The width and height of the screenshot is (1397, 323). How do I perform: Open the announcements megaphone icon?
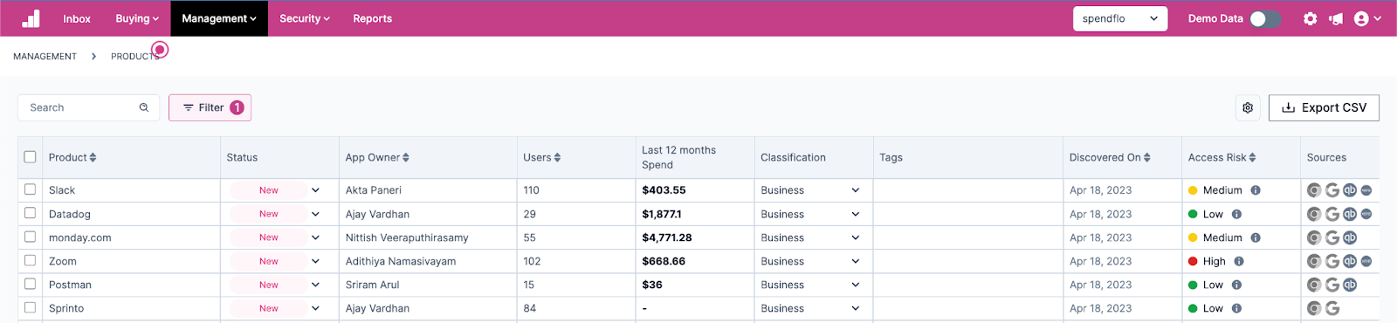coord(1336,18)
